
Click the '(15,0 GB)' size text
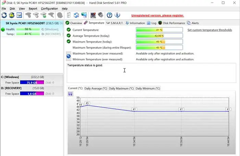point(38,88)
